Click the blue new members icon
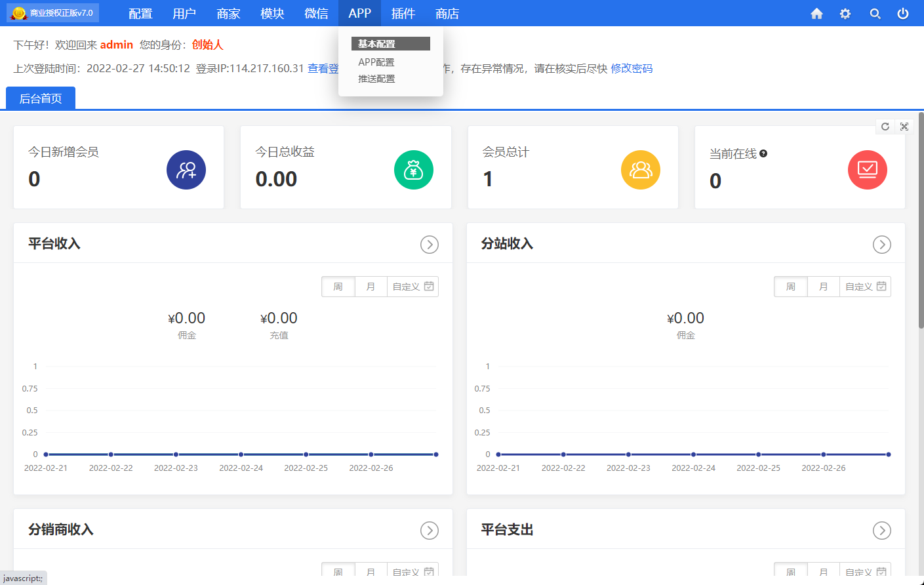 coord(186,170)
